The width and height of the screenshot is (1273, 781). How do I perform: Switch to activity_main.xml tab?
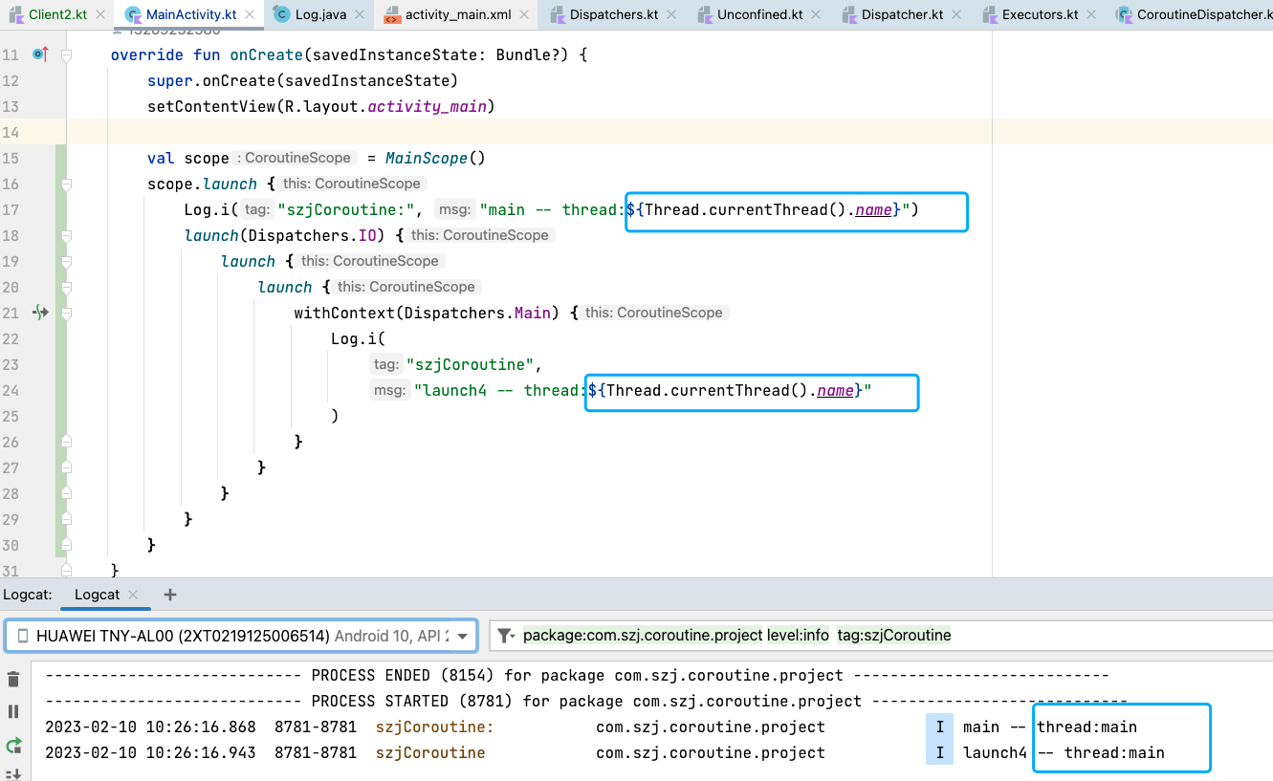pos(455,14)
